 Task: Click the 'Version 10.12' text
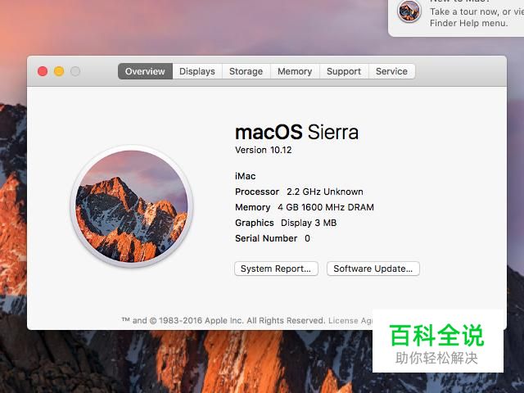(x=264, y=150)
